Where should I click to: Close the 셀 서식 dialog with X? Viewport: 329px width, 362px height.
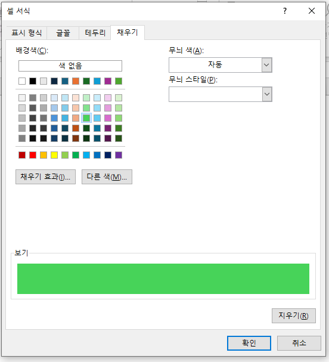pos(312,11)
